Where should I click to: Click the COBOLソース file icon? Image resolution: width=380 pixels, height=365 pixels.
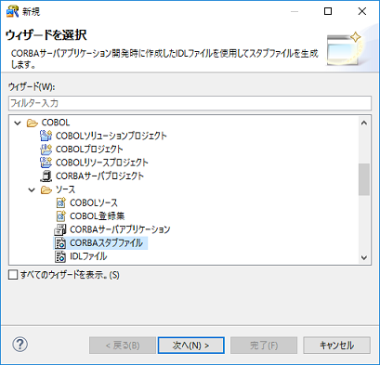[x=60, y=202]
